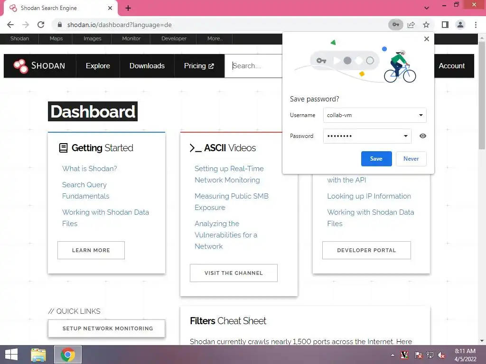Open Chrome three-dot menu
Viewport: 486px width, 364px height.
coord(476,25)
